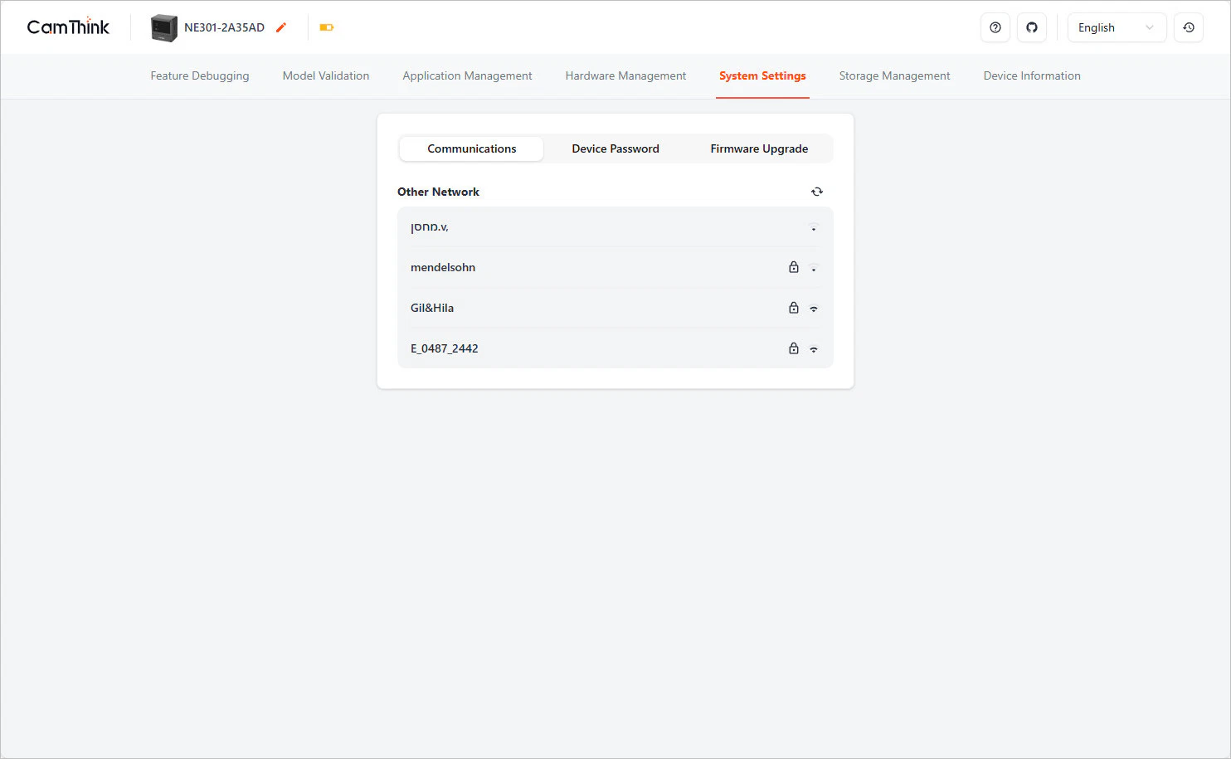The height and width of the screenshot is (759, 1231).
Task: Click the NE301 device thumbnail image
Action: [x=163, y=27]
